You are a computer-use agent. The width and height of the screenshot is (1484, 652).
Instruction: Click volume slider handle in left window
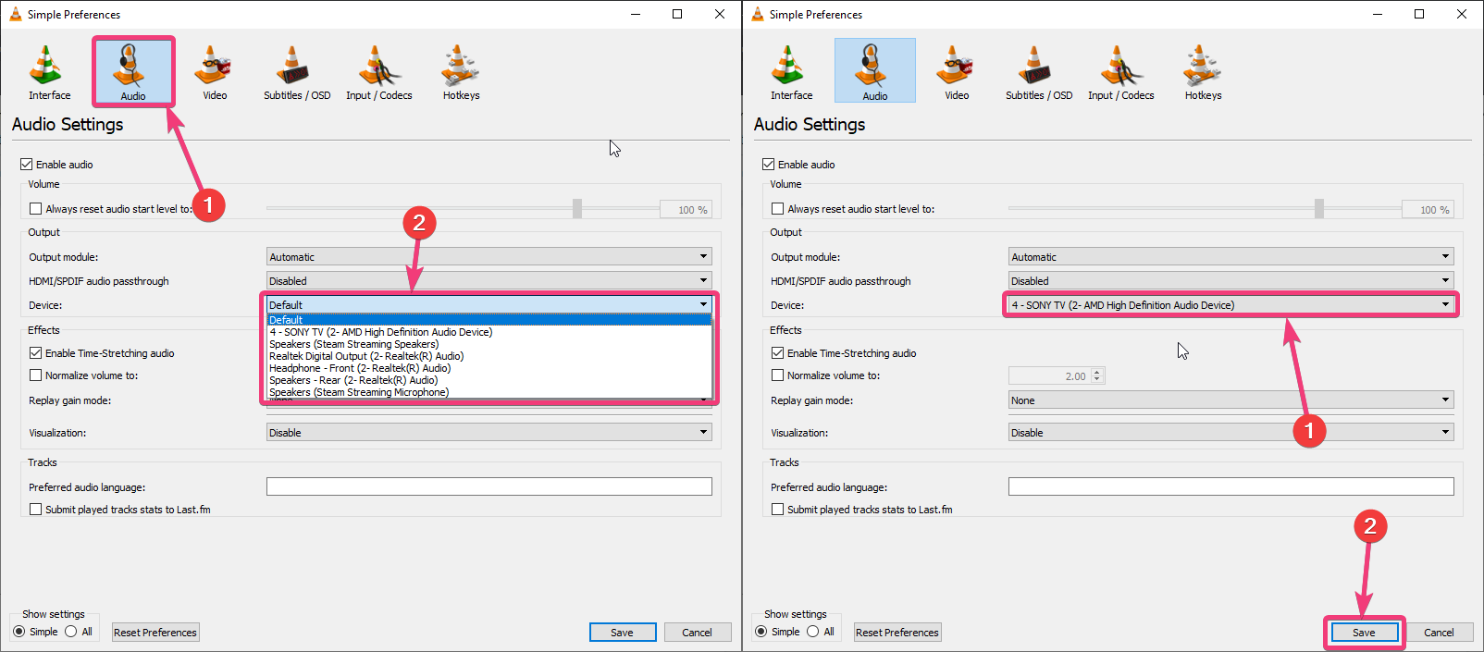(577, 209)
